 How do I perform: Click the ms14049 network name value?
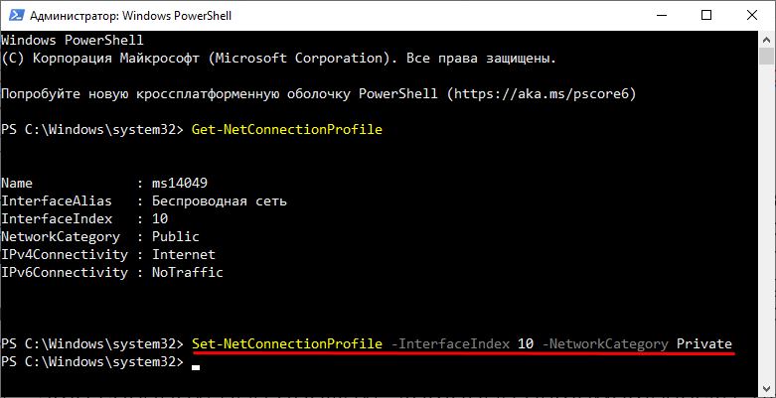click(x=180, y=184)
